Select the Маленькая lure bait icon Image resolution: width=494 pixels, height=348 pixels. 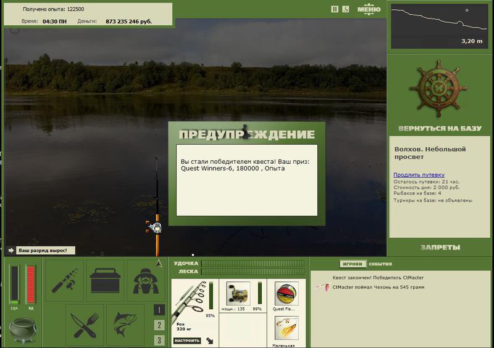286,328
